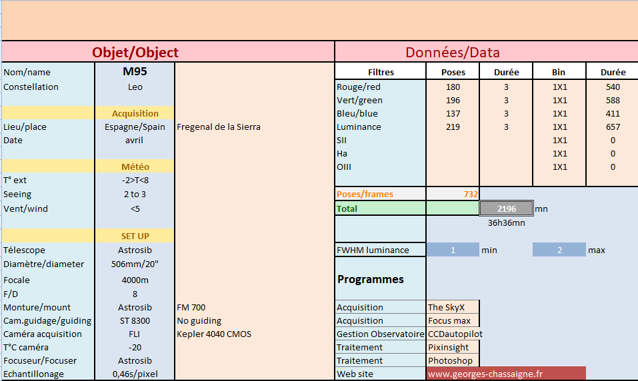The width and height of the screenshot is (638, 381).
Task: Select the Poses column header
Action: 453,71
